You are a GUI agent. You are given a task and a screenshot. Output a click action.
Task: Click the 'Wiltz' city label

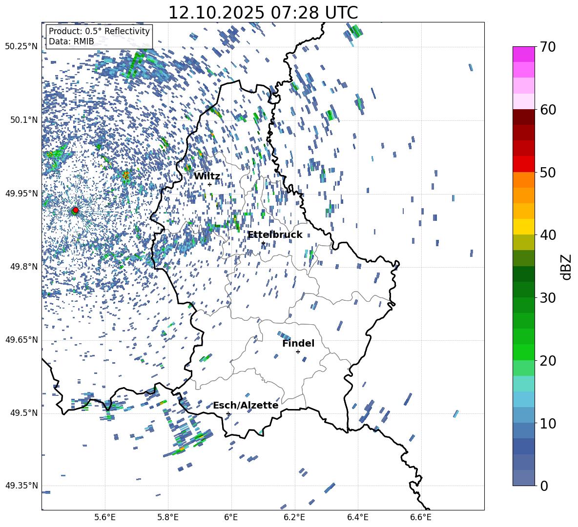207,176
